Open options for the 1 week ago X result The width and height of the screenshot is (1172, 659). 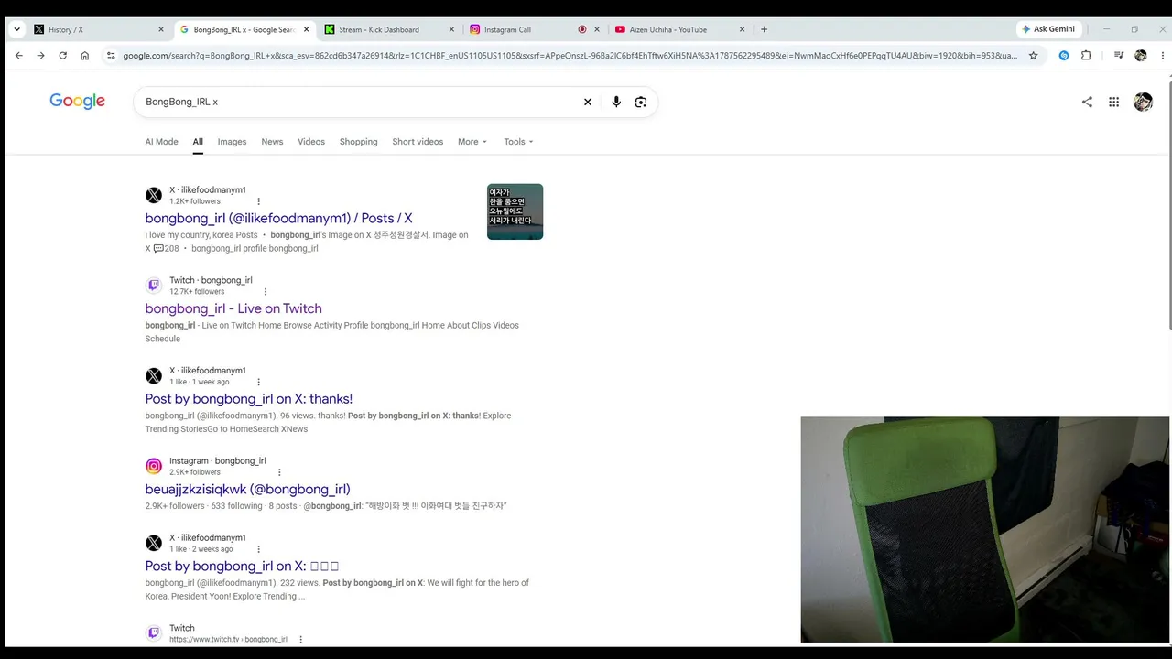pos(258,382)
